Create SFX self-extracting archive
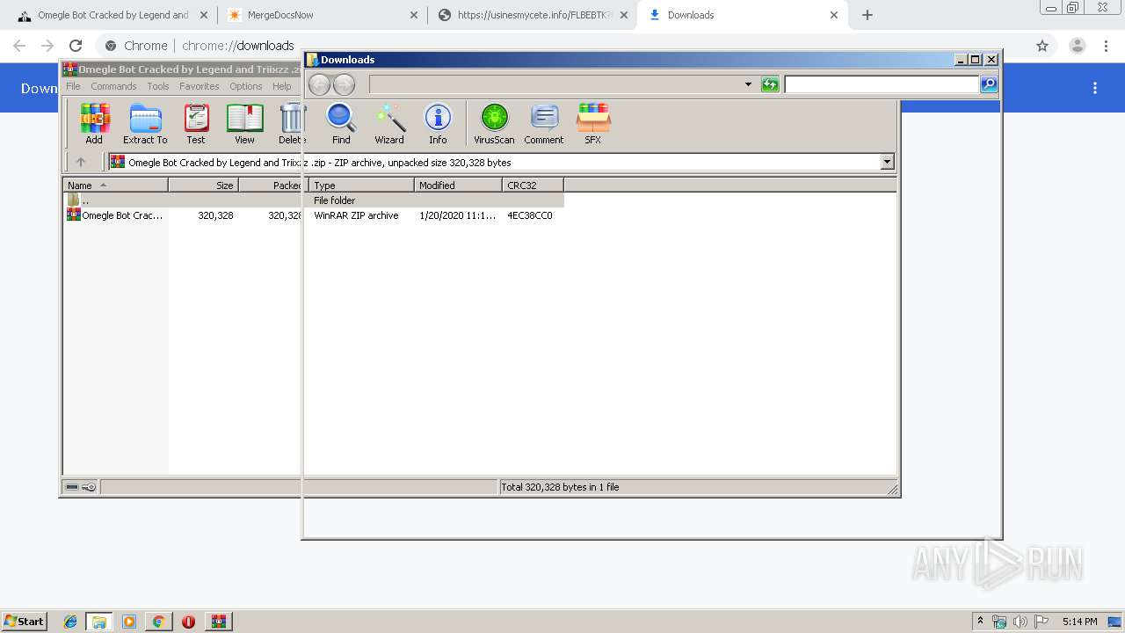This screenshot has width=1125, height=633. [593, 124]
